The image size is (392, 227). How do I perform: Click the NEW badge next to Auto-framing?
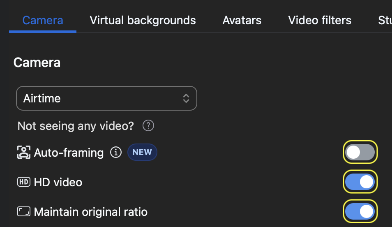[x=142, y=152]
